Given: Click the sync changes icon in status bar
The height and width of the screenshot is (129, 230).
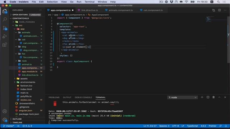Looking at the screenshot, I should tap(18, 126).
